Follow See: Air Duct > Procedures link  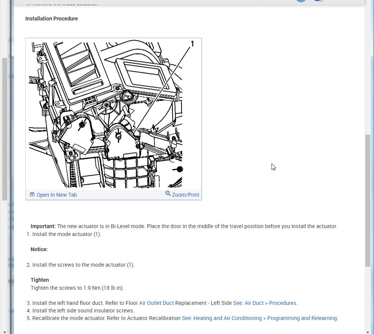[x=265, y=303]
